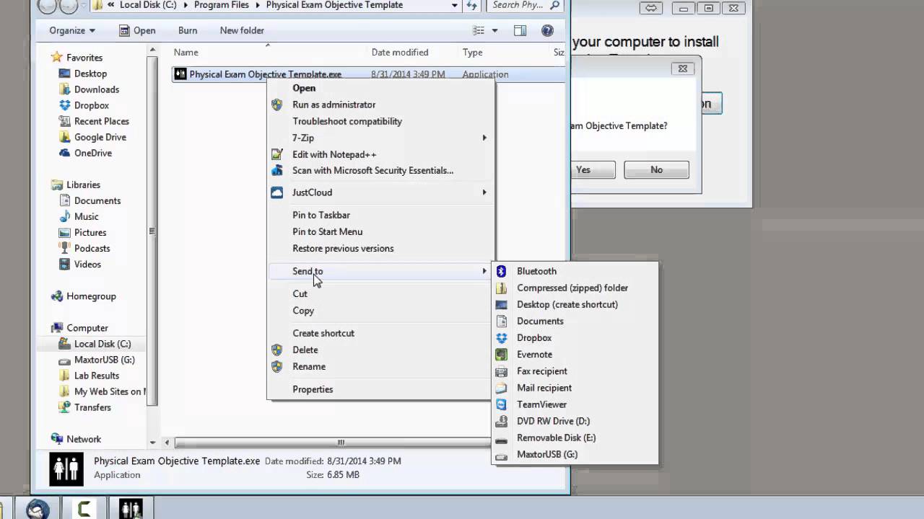Screen dimensions: 924x519
Task: Sort by the Date modified column header
Action: coord(400,52)
